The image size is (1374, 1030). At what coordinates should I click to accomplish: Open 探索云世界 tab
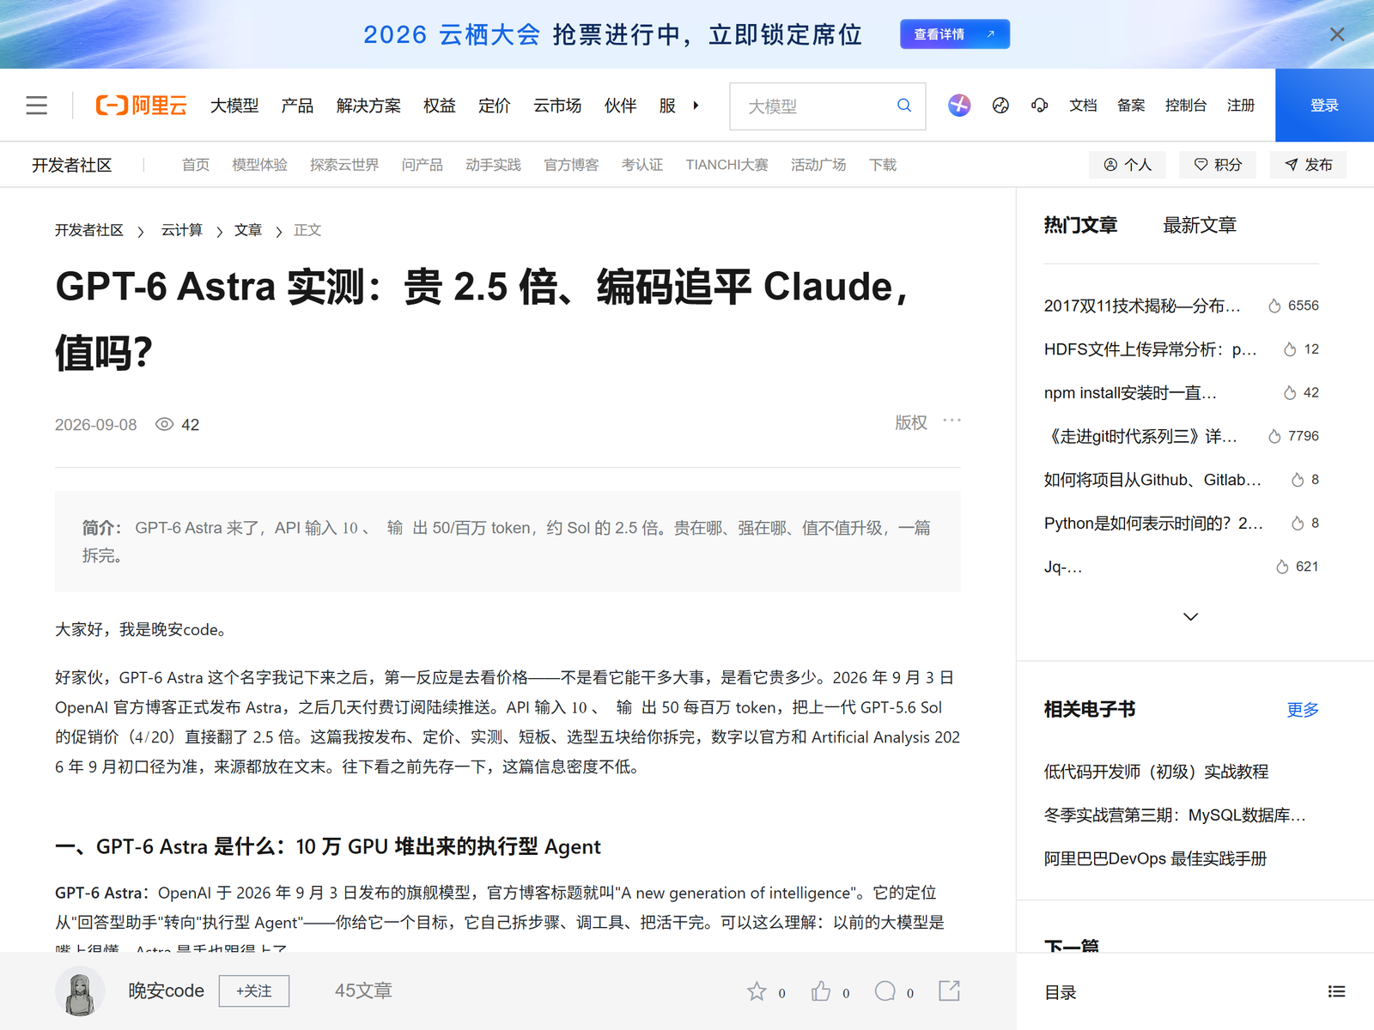click(x=344, y=165)
